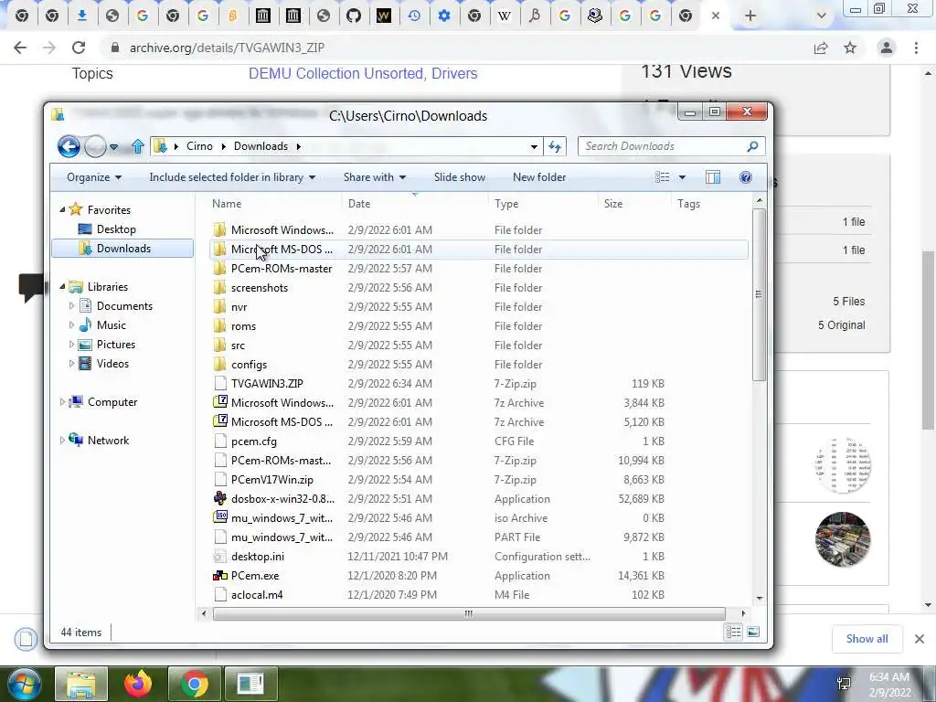The image size is (936, 702).
Task: Open Chrome's three-dot menu
Action: click(x=916, y=48)
